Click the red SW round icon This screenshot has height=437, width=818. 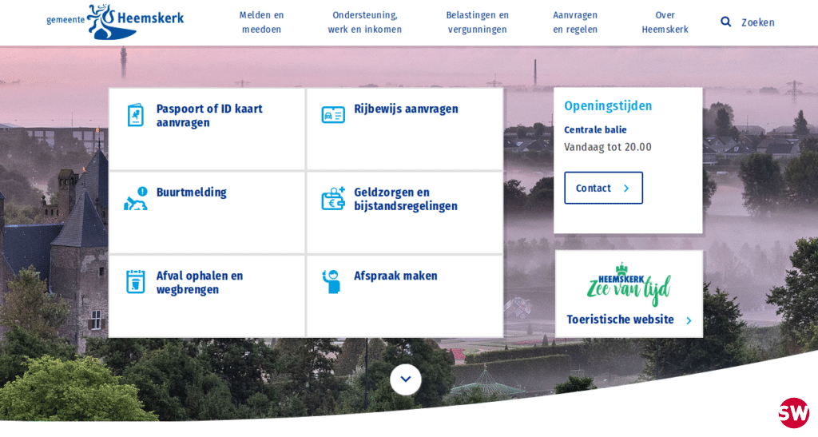(793, 413)
